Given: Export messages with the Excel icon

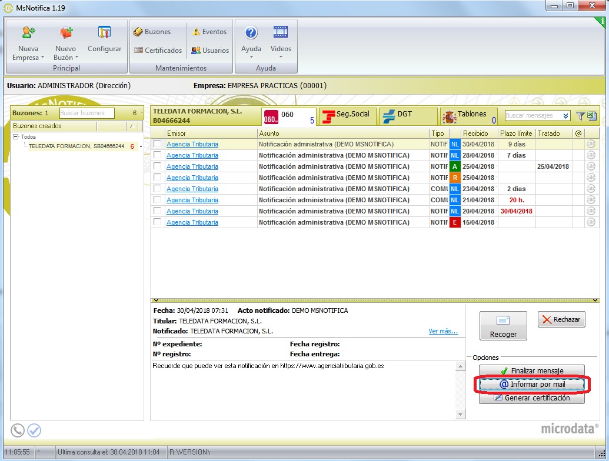Looking at the screenshot, I should 592,115.
